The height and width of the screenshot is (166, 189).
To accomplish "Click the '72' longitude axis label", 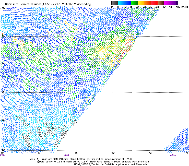I will click(x=150, y=153).
